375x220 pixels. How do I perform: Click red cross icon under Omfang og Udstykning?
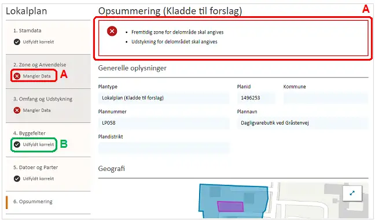(17, 110)
